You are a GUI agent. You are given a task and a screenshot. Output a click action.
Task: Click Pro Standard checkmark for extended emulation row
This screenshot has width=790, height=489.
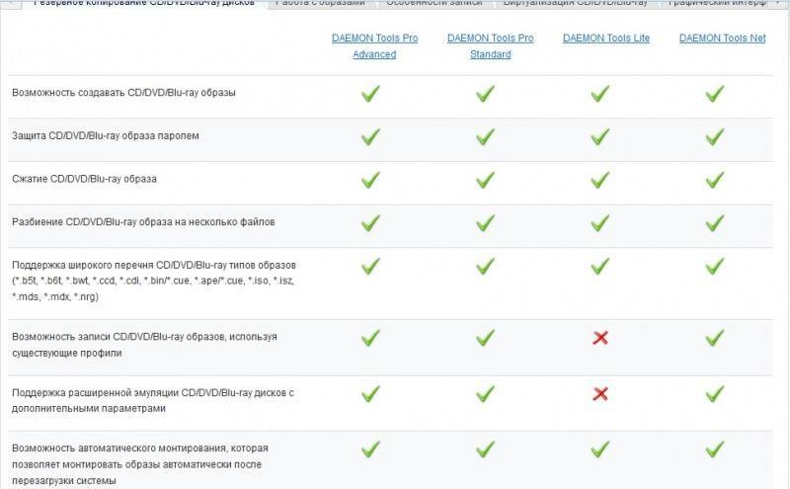click(x=486, y=394)
